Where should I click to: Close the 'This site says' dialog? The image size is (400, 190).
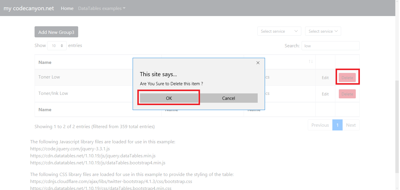point(258,63)
